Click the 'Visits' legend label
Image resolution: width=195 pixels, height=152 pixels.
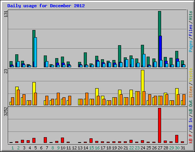coord(191,75)
